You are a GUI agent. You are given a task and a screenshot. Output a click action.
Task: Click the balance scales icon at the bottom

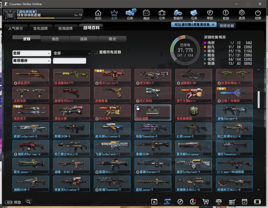(x=219, y=202)
